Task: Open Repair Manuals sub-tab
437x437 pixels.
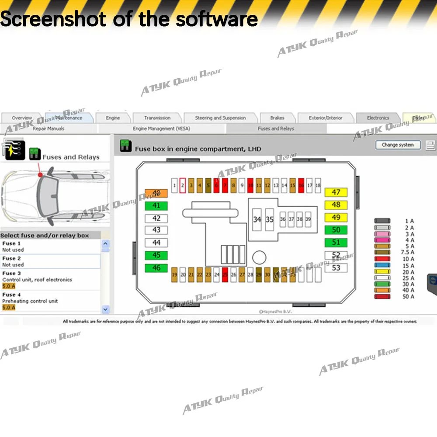Action: click(x=49, y=128)
